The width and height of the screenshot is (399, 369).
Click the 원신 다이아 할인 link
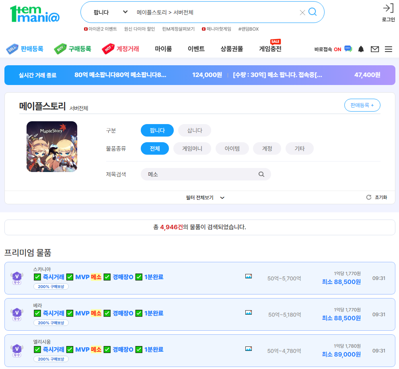(140, 29)
